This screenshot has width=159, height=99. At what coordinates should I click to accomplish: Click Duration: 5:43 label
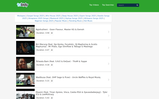pos(43,98)
